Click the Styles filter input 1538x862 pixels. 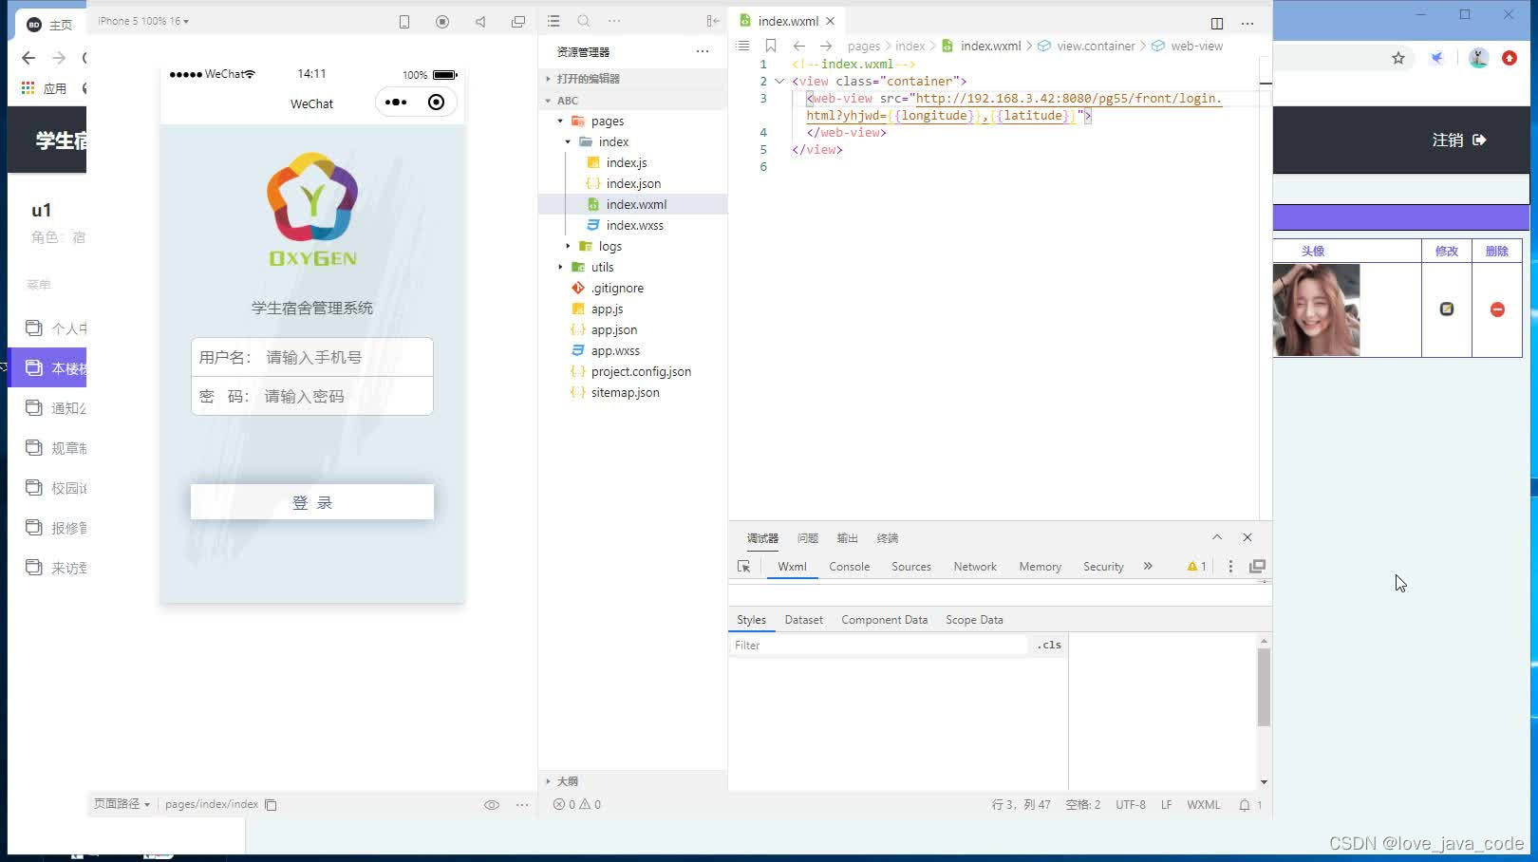point(878,646)
